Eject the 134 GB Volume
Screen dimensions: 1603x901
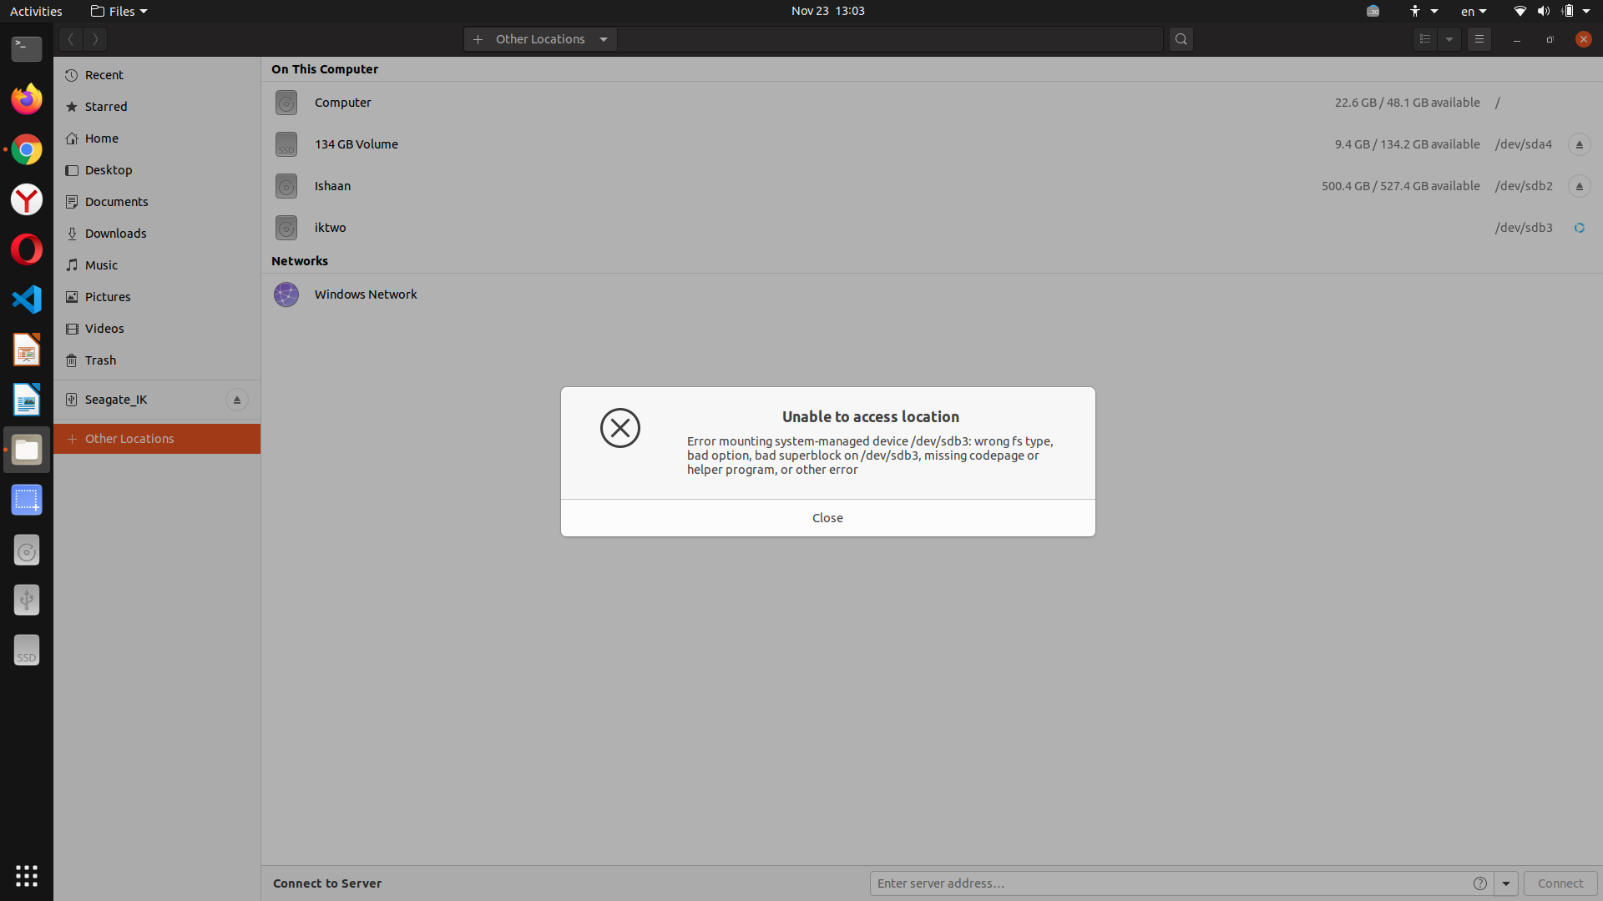pyautogui.click(x=1579, y=144)
